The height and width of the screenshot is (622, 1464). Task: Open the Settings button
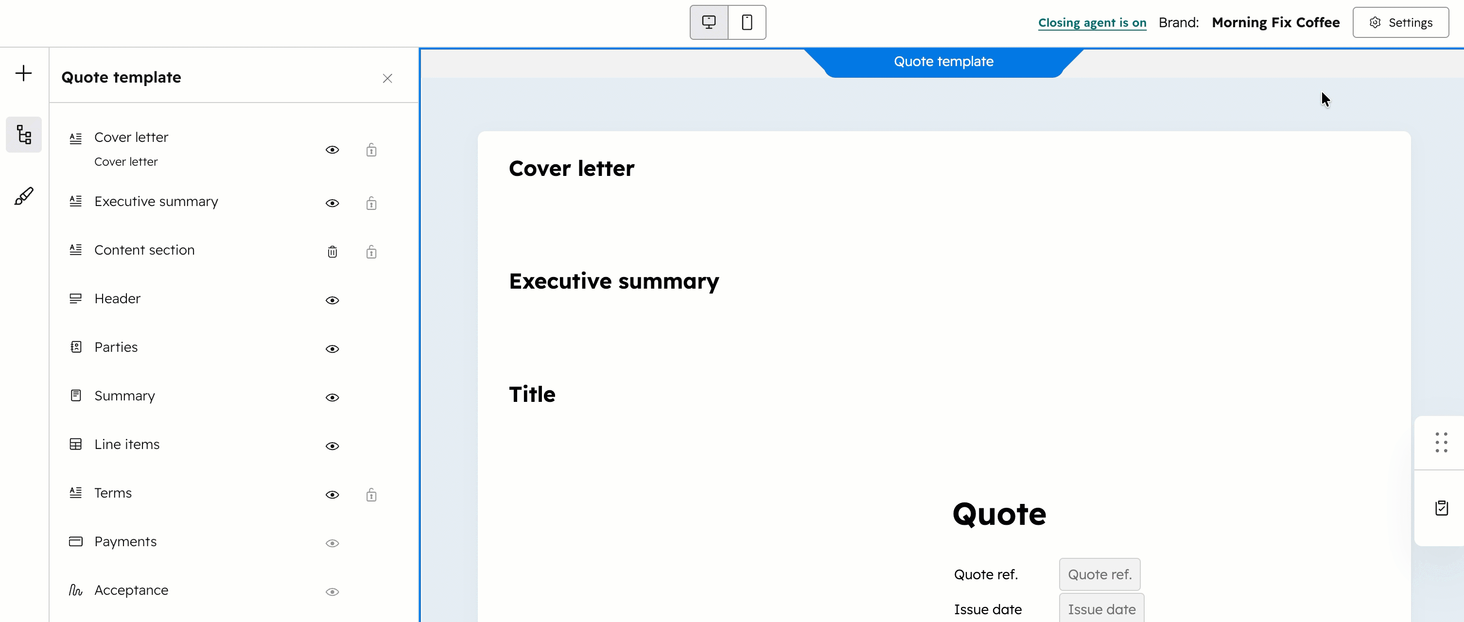tap(1400, 23)
